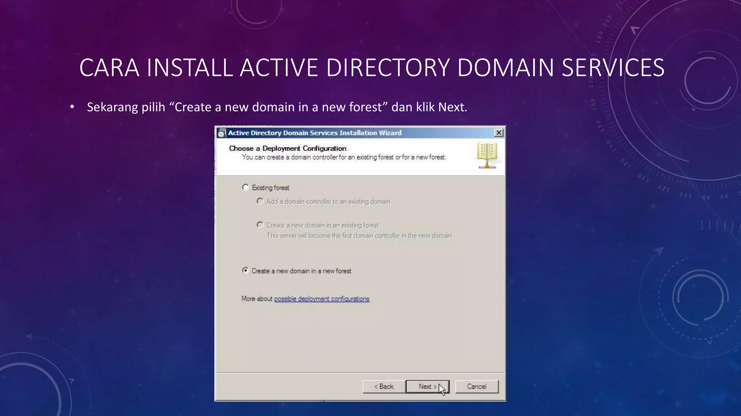The image size is (741, 416).
Task: Click the directory book icon in header
Action: tap(487, 155)
